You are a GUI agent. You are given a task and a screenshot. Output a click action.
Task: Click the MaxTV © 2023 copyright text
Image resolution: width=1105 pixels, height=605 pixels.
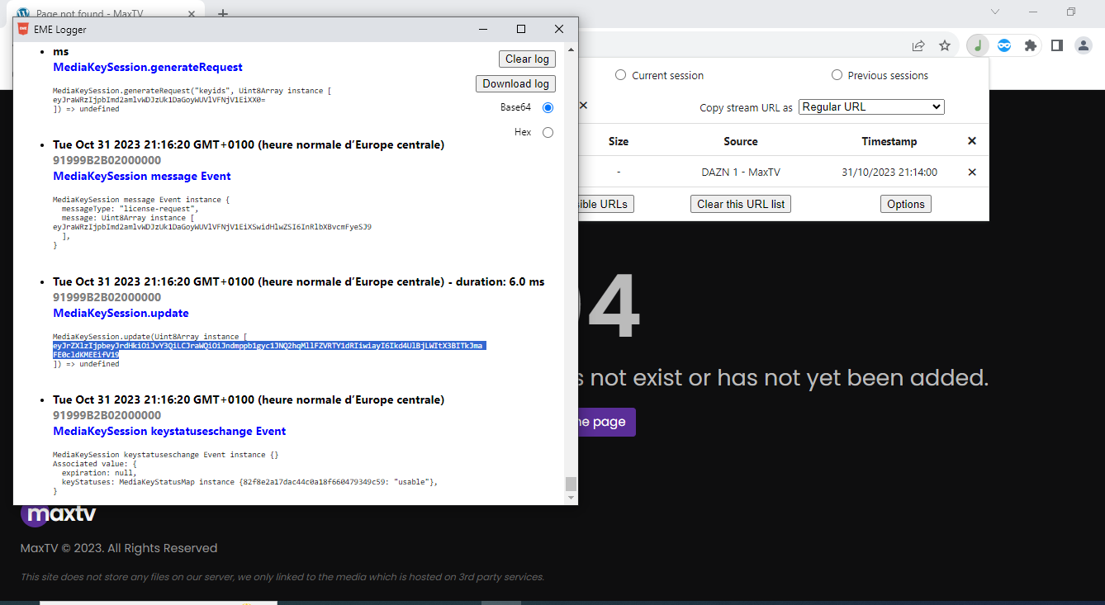[119, 548]
